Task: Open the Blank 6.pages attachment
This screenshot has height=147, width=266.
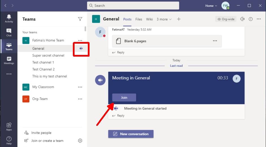Action: (x=167, y=41)
